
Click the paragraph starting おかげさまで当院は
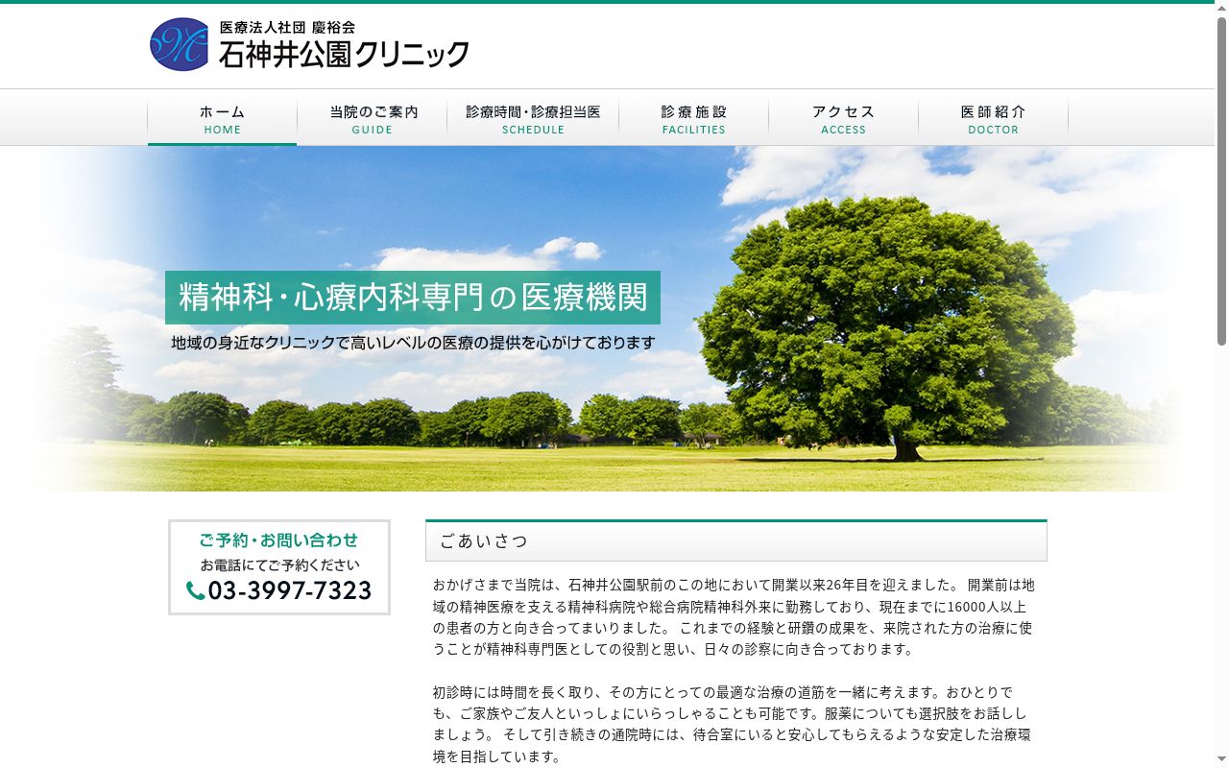click(x=734, y=616)
